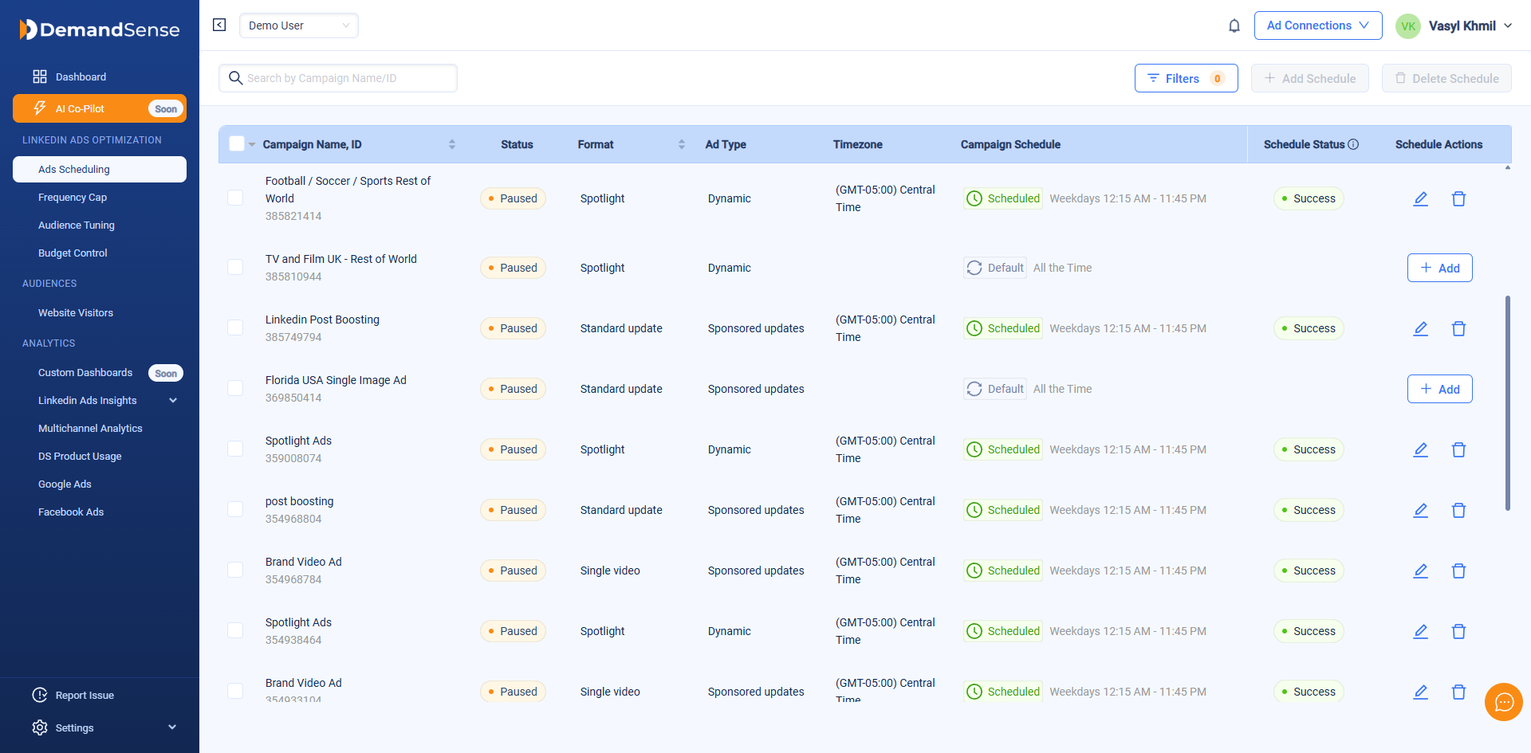Open the Ad Connections dropdown

coord(1317,25)
